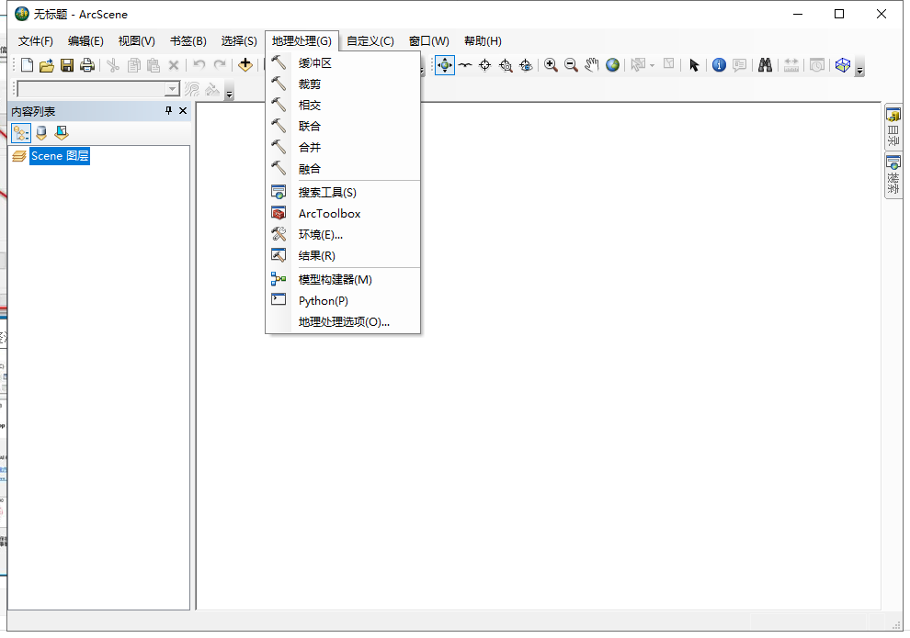Viewport: 910px width, 638px height.
Task: Click the Find binoculars icon
Action: (765, 65)
